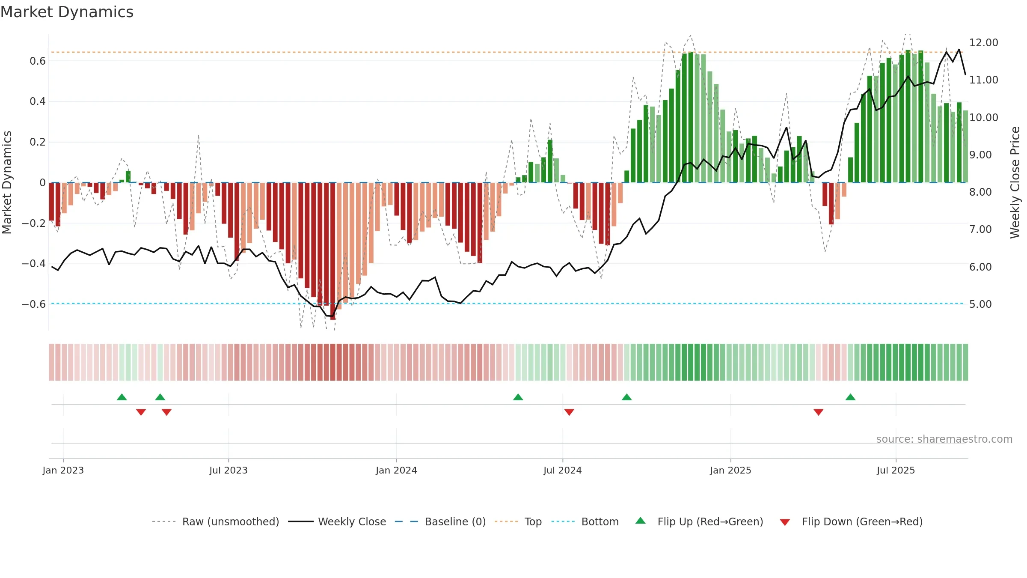Image resolution: width=1027 pixels, height=578 pixels.
Task: Click the first flip-up marker in early 2023
Action: click(122, 397)
